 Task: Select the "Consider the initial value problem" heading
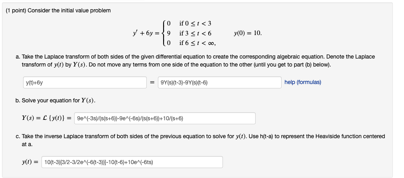coord(69,10)
